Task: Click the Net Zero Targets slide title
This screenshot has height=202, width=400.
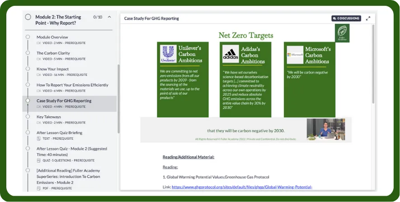Action: point(246,35)
